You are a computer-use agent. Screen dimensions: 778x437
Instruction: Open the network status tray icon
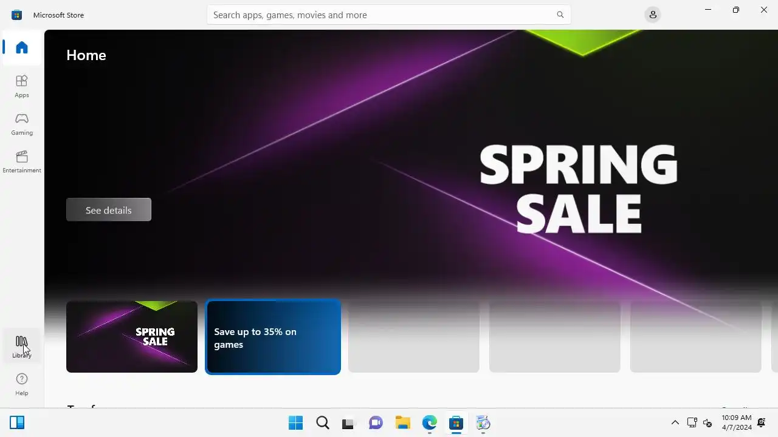(692, 423)
